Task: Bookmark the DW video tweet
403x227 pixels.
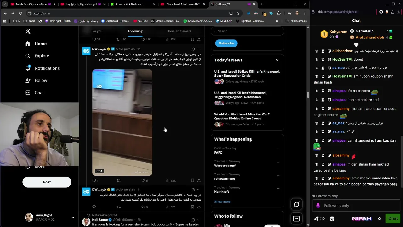Action: click(192, 181)
